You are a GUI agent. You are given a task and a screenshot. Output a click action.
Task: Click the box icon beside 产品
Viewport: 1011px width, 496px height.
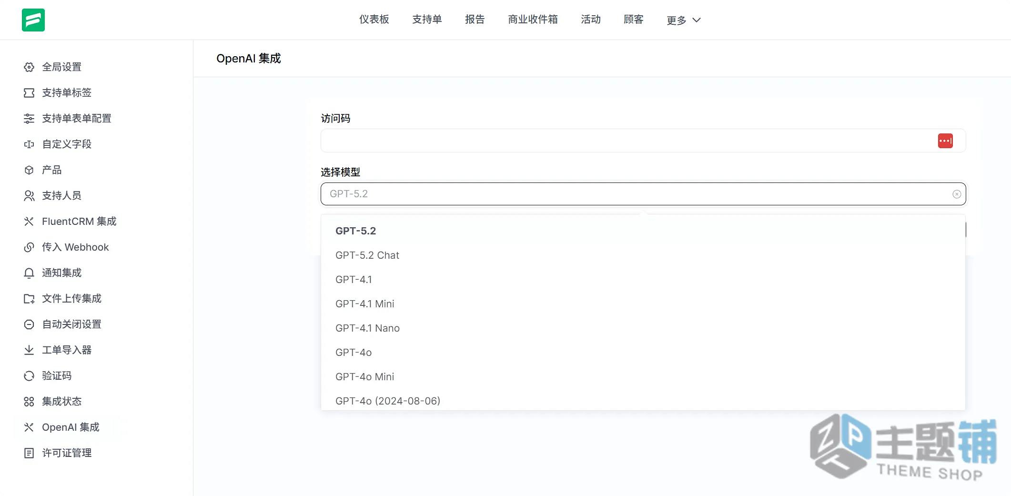coord(29,170)
